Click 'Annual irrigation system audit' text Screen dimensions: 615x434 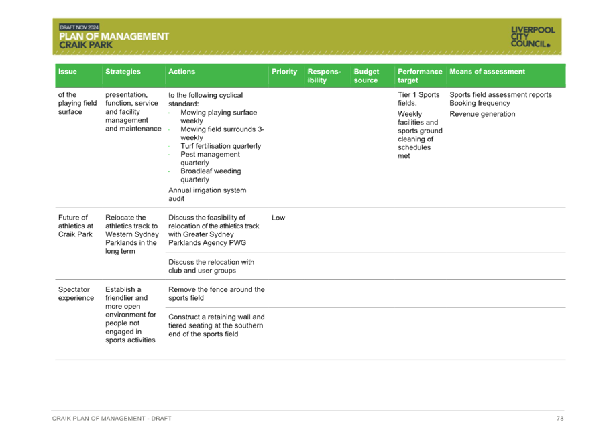click(x=207, y=194)
